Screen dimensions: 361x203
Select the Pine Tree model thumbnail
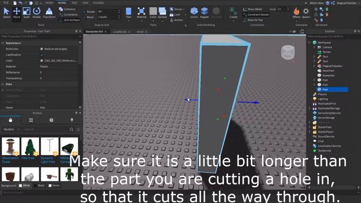tap(30, 147)
